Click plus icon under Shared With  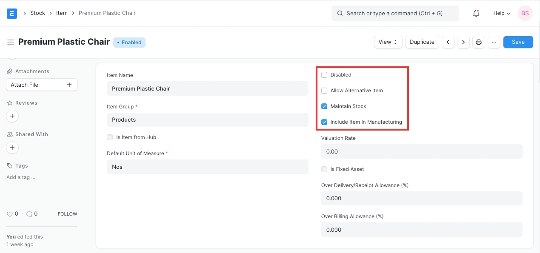point(12,148)
